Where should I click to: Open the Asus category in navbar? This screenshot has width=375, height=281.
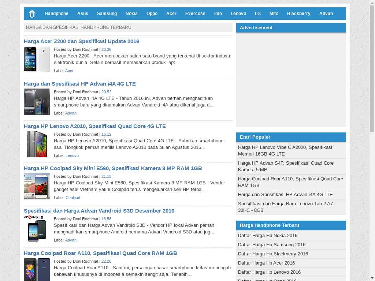coord(82,14)
